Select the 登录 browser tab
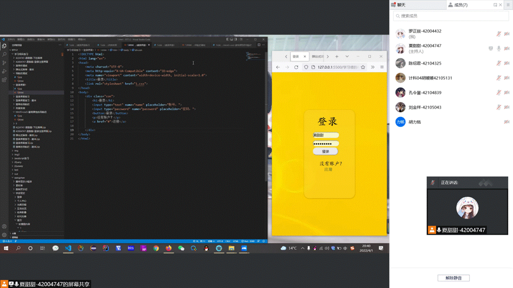 (295, 56)
